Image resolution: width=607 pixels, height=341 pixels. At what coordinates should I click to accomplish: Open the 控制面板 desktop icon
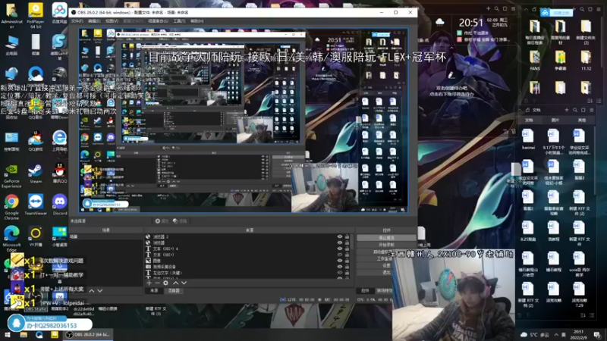tap(11, 142)
